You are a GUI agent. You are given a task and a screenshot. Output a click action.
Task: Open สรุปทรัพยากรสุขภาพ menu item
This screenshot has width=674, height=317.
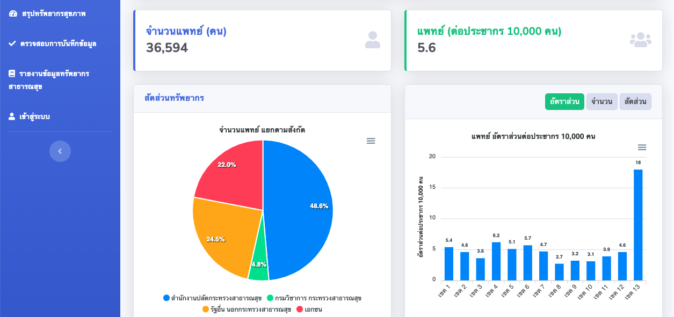click(x=54, y=13)
